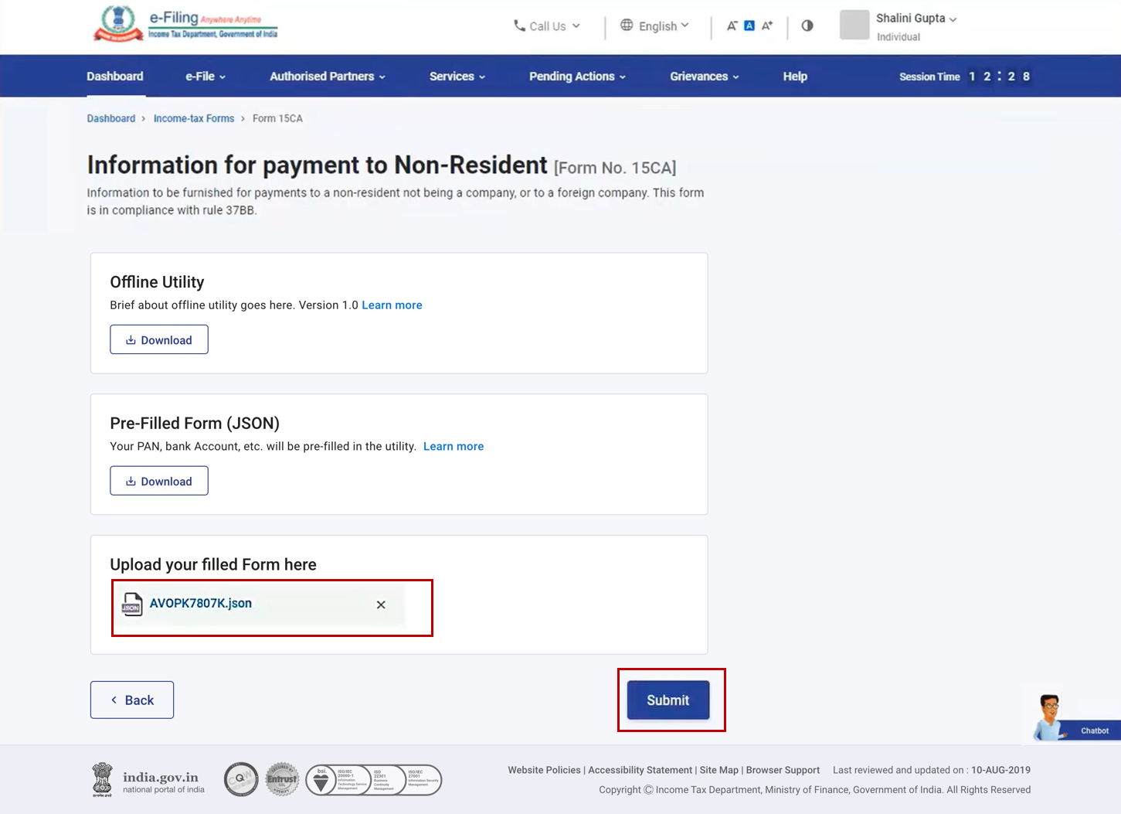Open the e-File menu

coord(206,77)
